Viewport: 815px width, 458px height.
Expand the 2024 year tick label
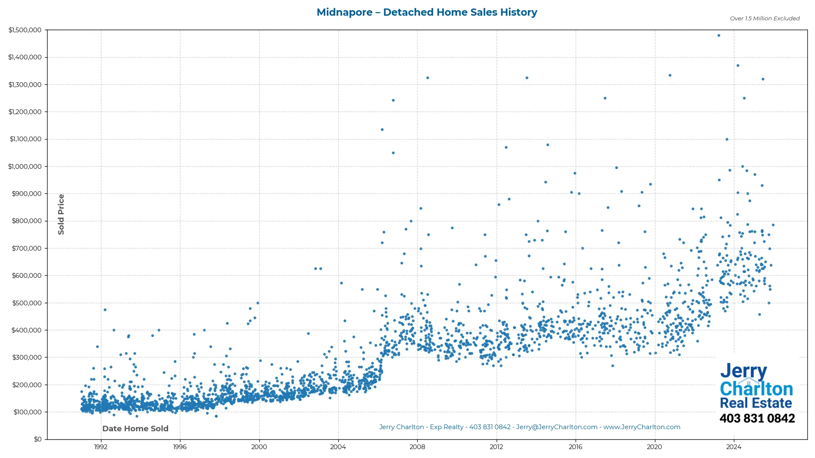pos(734,447)
